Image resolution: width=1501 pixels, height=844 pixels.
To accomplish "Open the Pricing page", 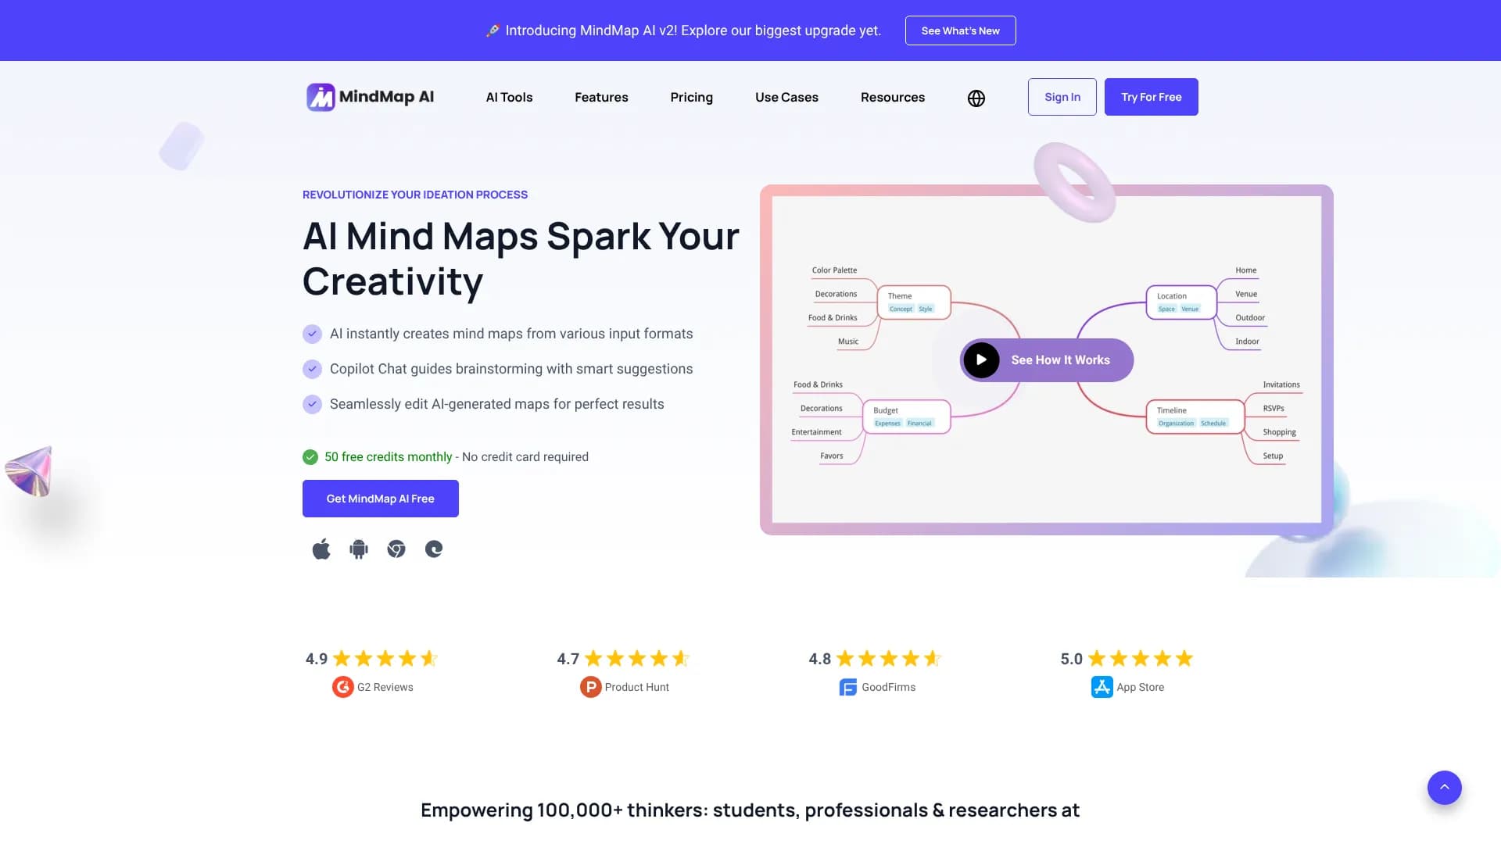I will pyautogui.click(x=691, y=97).
